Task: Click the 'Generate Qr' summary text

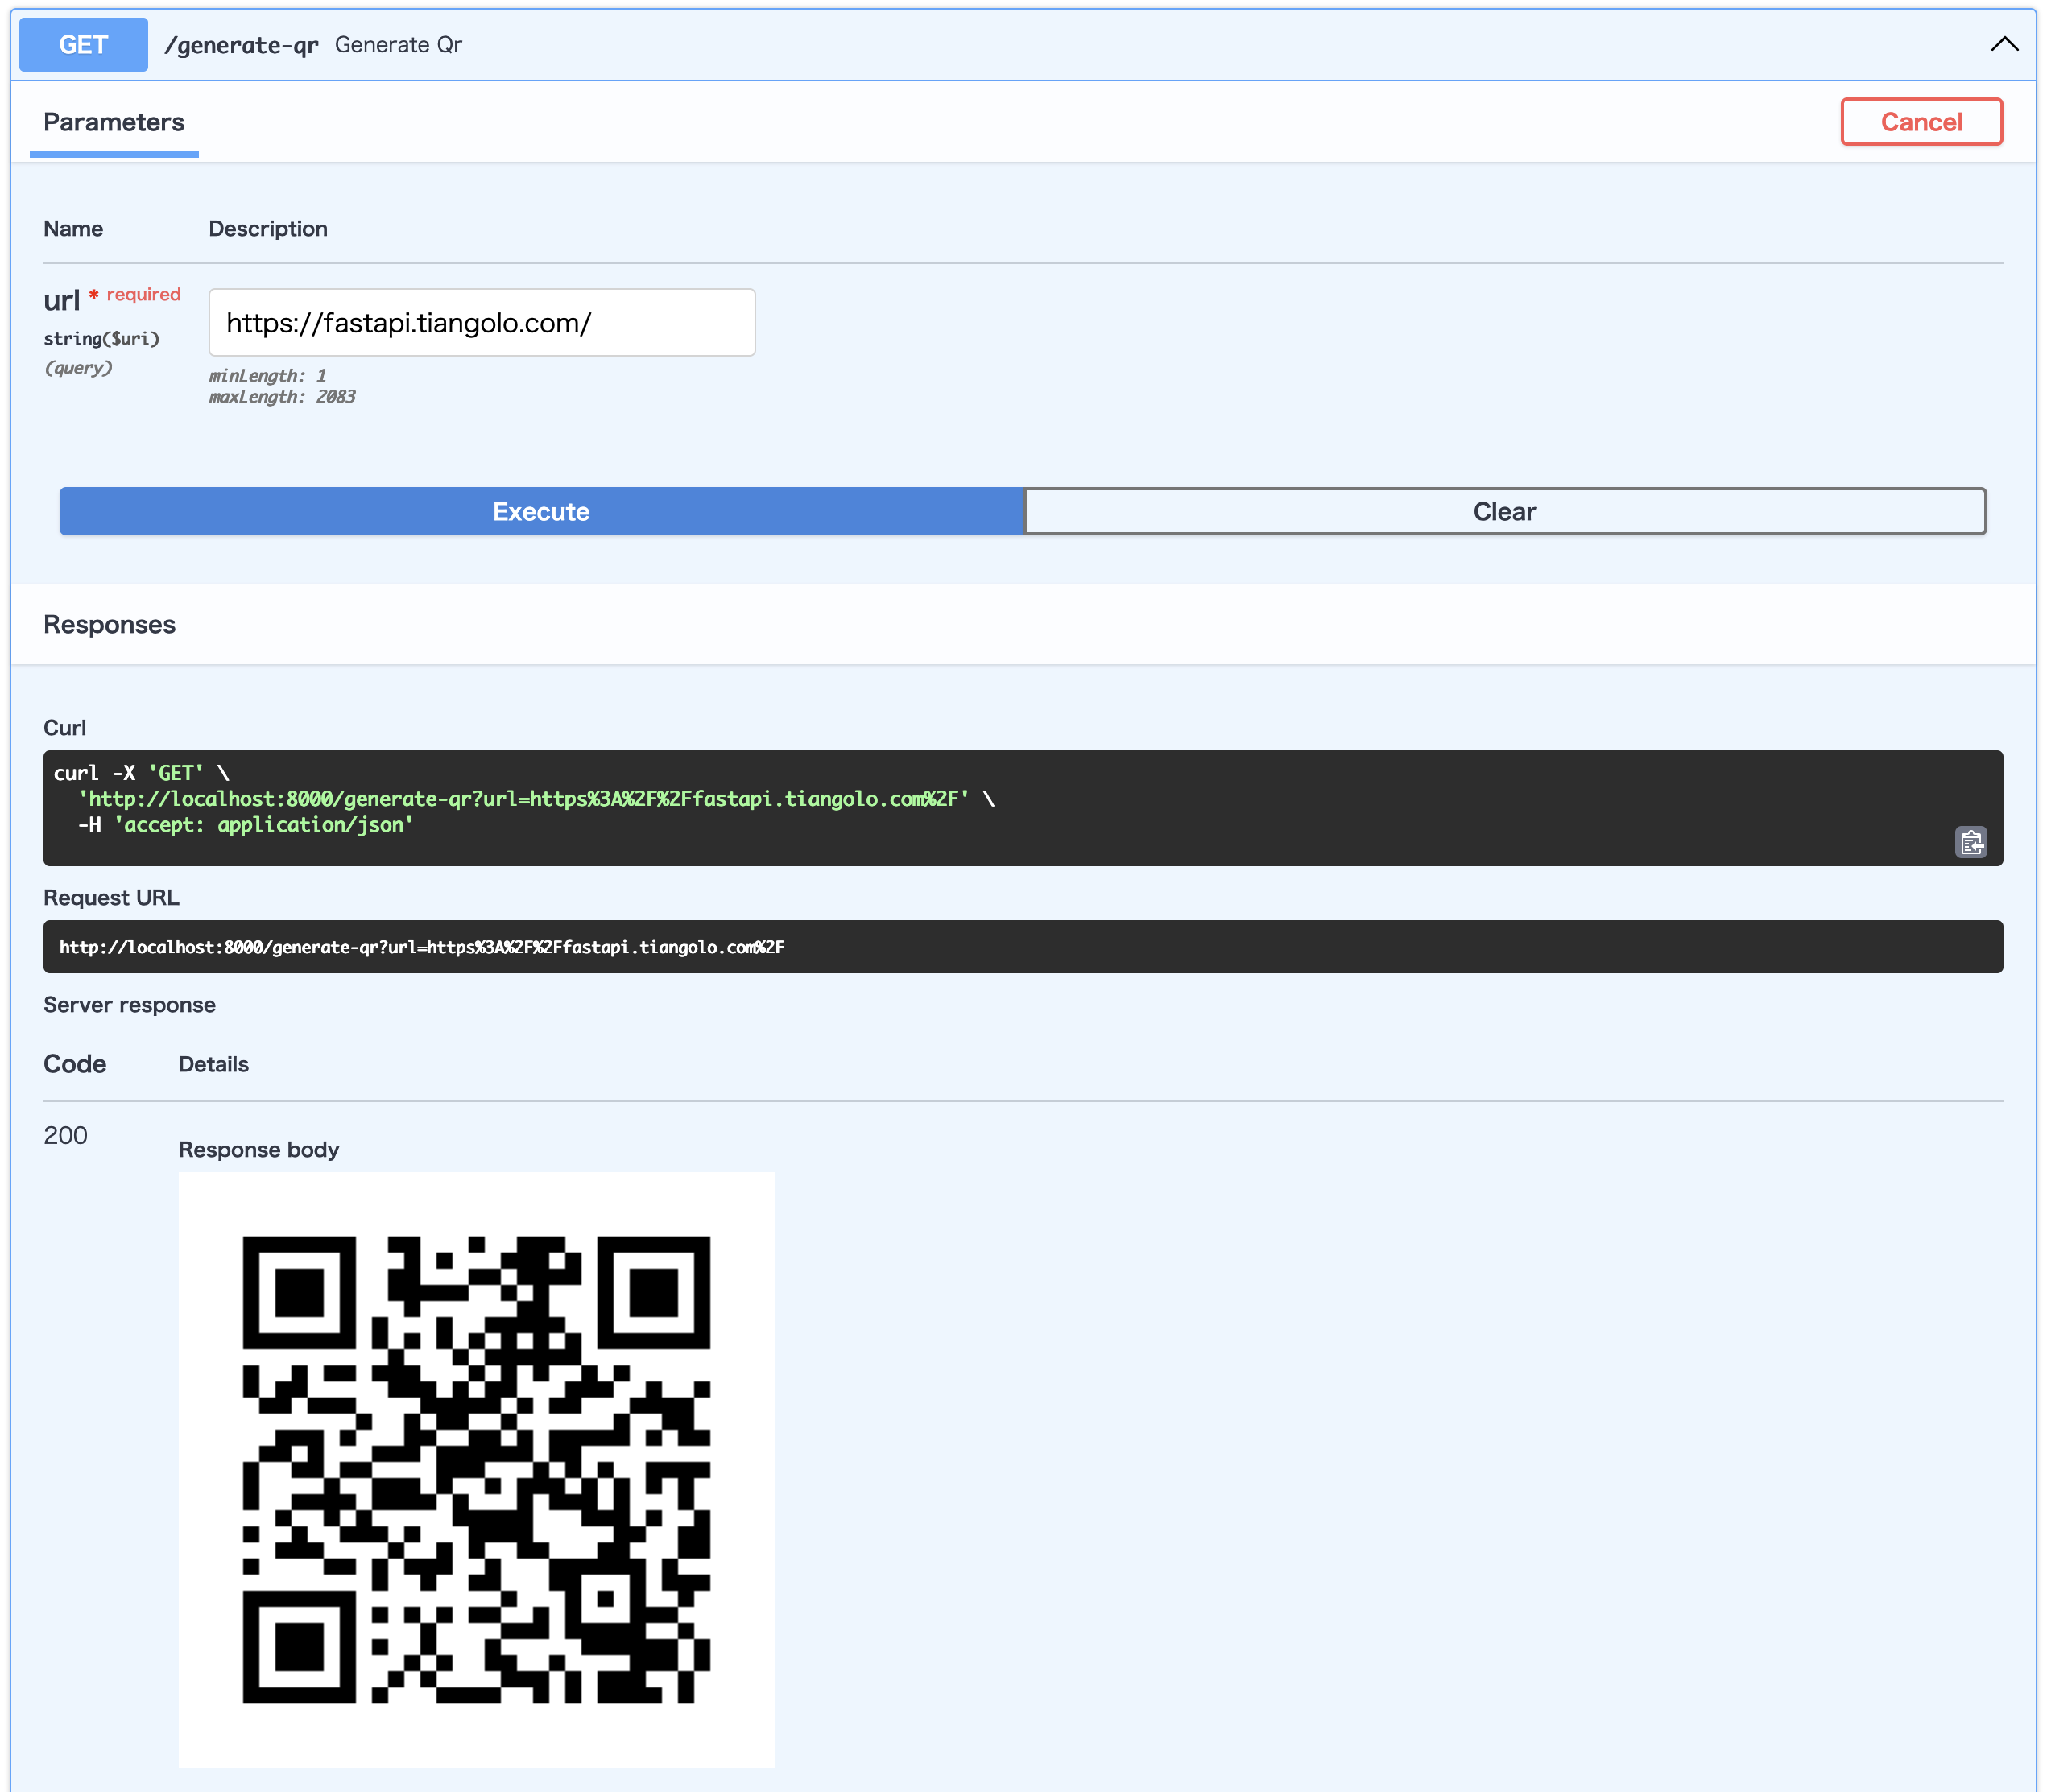Action: (x=398, y=45)
